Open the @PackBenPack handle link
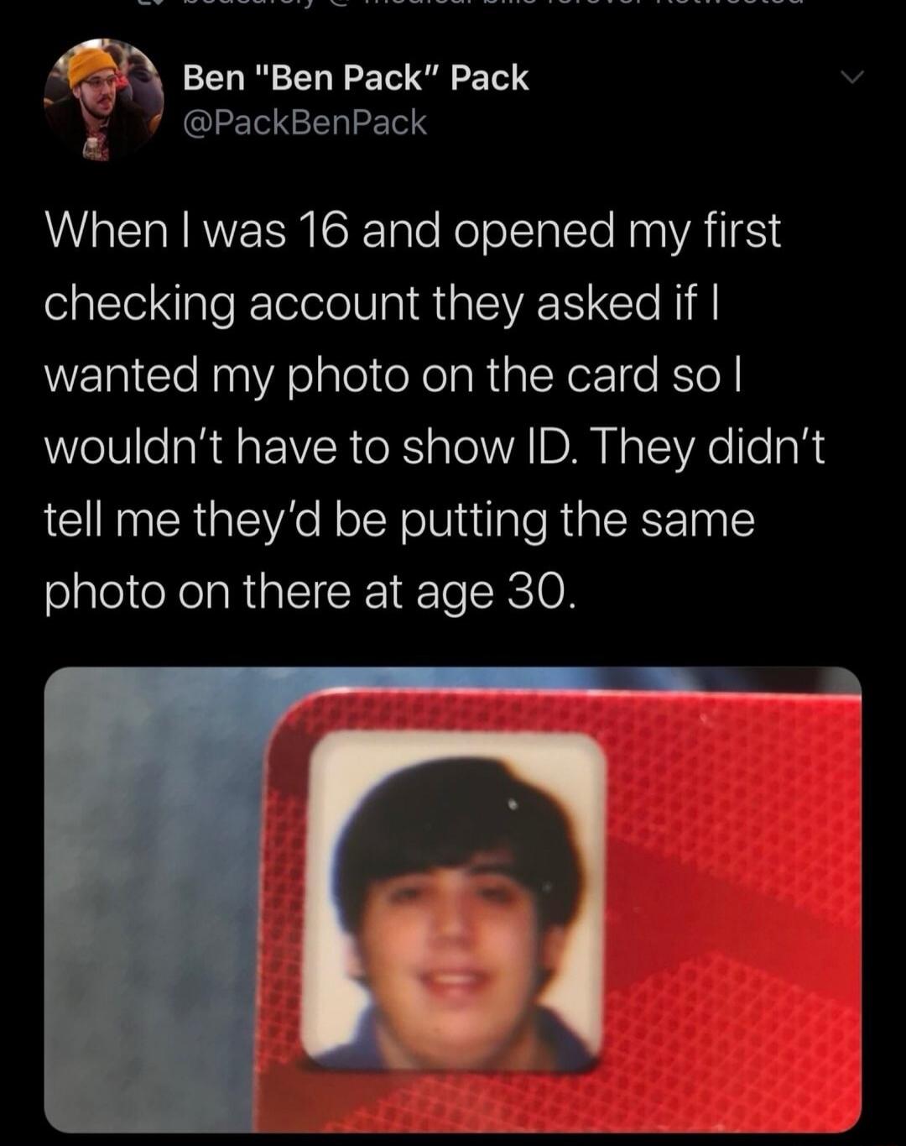 pos(305,123)
